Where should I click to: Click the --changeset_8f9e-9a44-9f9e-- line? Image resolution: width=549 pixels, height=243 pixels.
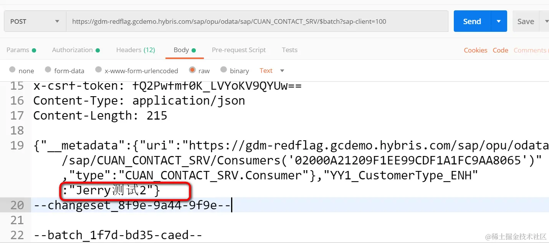tap(132, 205)
